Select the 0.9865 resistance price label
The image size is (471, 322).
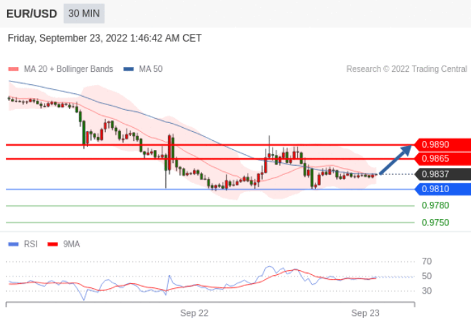pyautogui.click(x=443, y=159)
